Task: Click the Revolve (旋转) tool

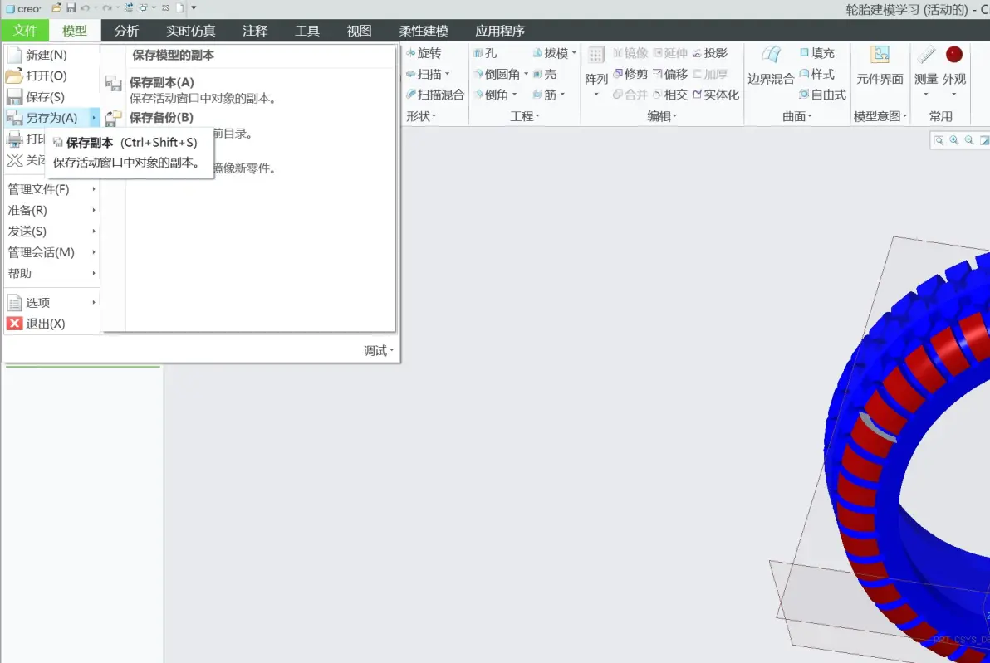Action: 424,54
